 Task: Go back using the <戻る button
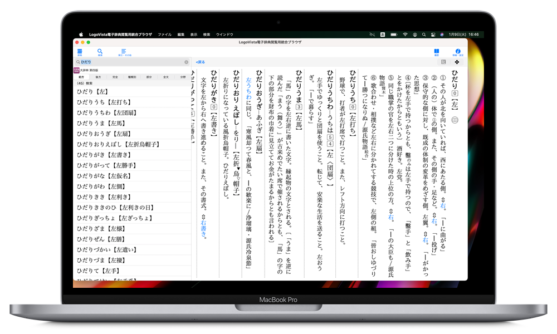201,62
